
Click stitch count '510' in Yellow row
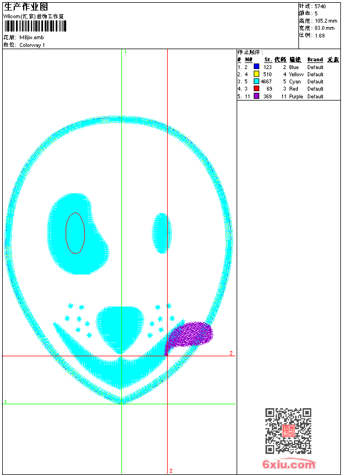[x=268, y=74]
